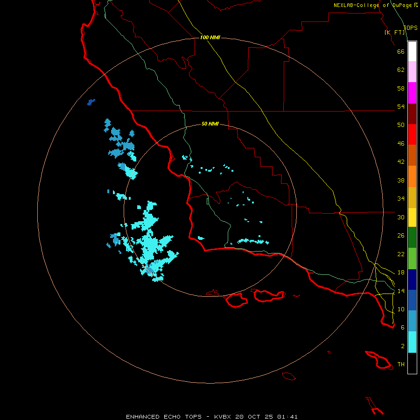Click the 100 NMI range ring label
Screen dimensions: 420x420
[x=210, y=37]
